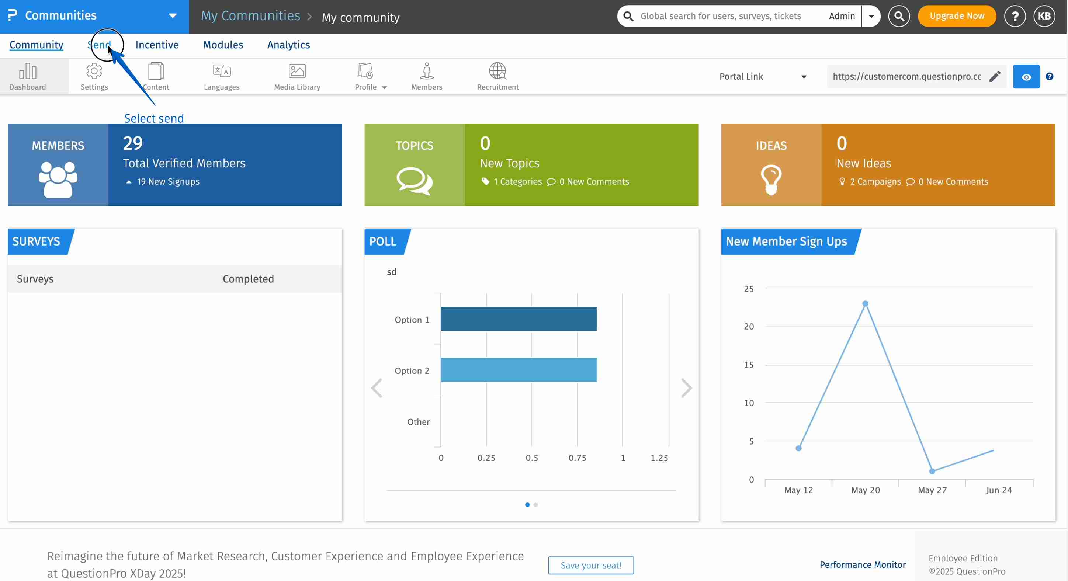Switch to the Analytics tab

288,45
